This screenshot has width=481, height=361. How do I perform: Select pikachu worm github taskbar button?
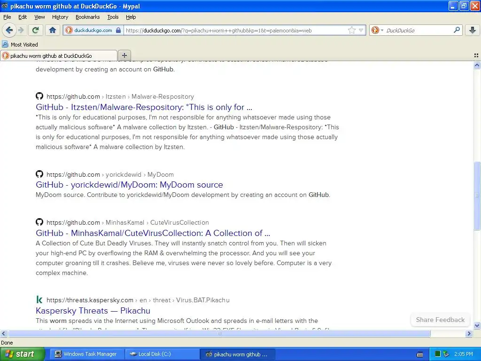[237, 354]
